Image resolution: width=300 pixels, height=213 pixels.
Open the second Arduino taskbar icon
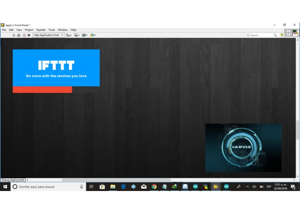(226, 187)
